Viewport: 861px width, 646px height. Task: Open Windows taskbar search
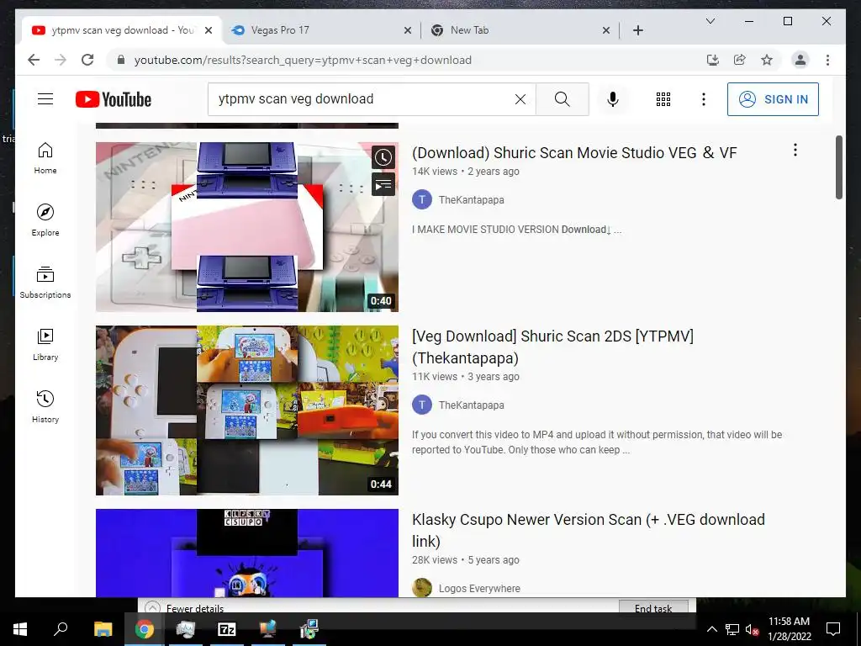61,629
